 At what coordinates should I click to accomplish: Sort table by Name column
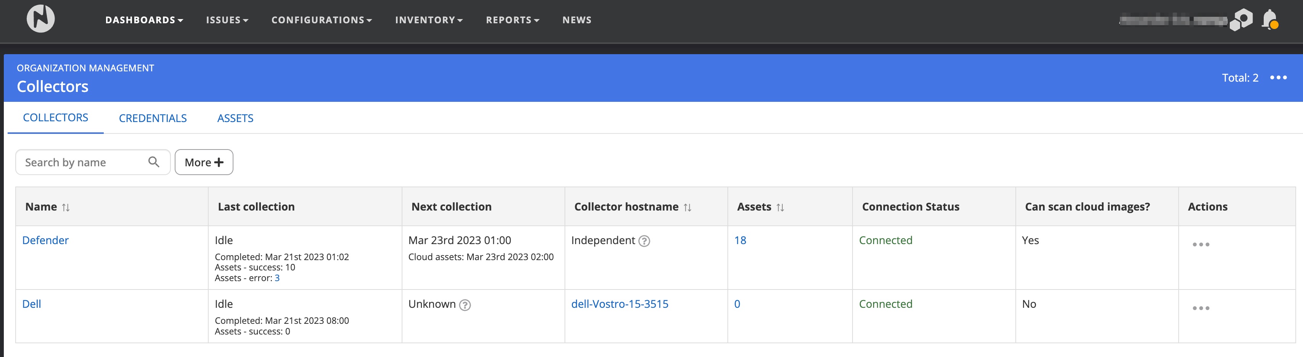click(x=66, y=207)
